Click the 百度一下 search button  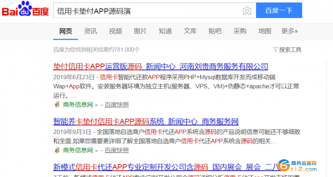click(279, 10)
